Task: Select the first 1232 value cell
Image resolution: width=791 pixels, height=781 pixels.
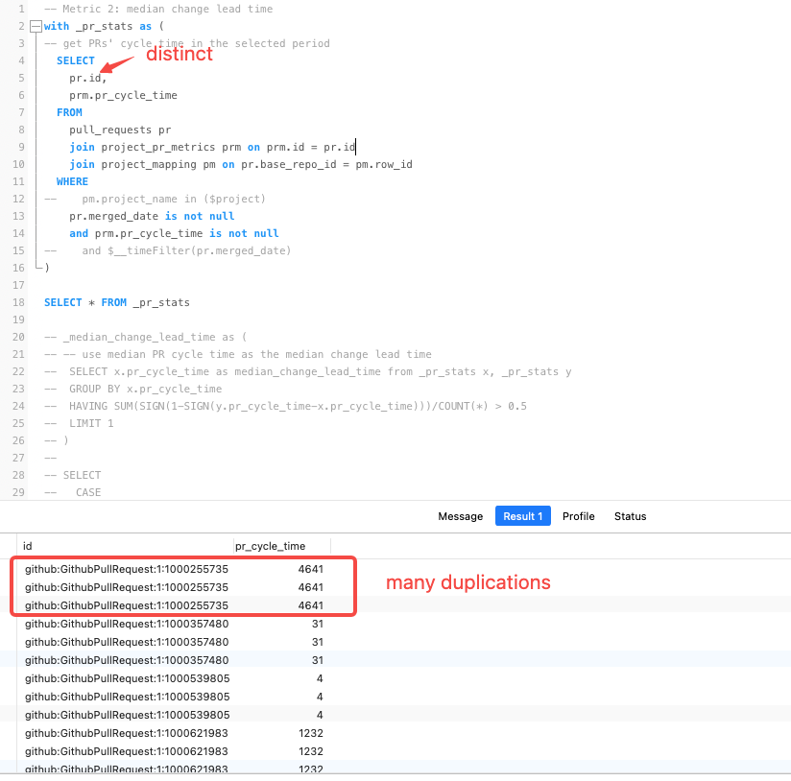Action: coord(311,733)
